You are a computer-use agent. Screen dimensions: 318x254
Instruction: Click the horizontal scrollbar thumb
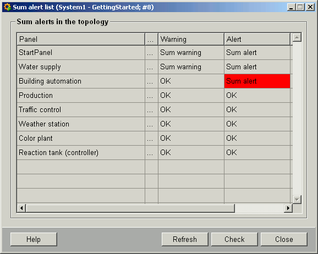tap(130, 208)
